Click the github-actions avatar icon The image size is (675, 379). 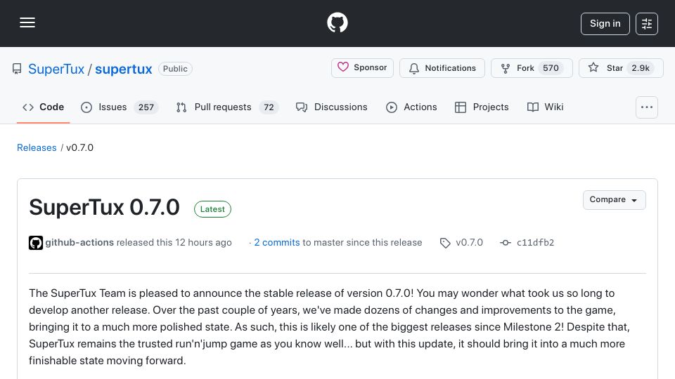[x=36, y=243]
